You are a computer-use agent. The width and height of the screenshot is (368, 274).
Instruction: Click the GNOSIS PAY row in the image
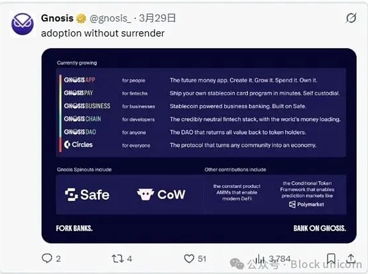point(199,93)
